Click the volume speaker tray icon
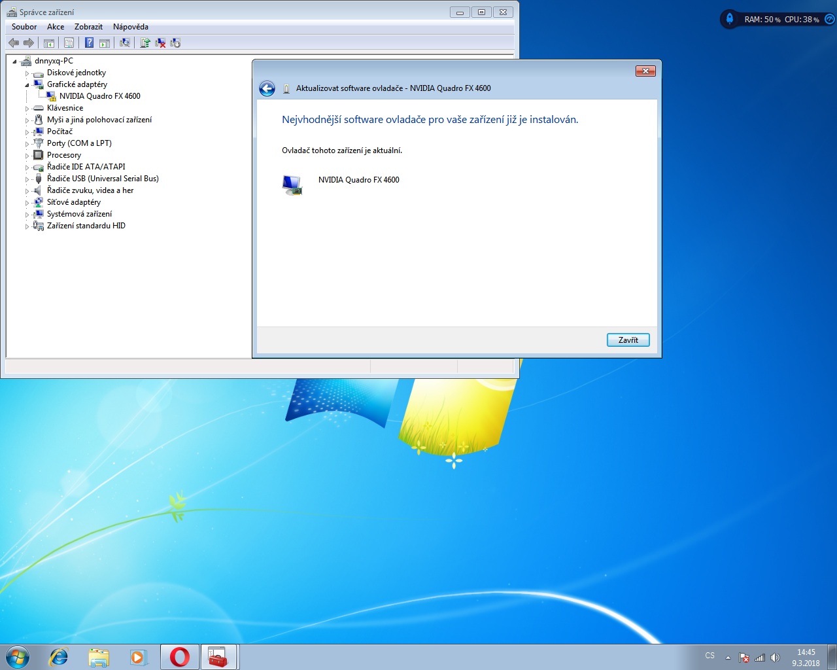 pyautogui.click(x=775, y=658)
